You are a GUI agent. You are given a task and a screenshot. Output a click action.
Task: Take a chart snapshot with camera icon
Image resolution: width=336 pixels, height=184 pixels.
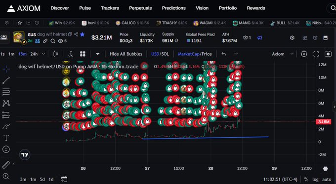(328, 54)
